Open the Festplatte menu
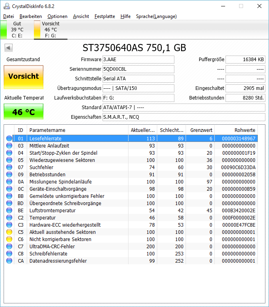The height and width of the screenshot is (307, 269). pyautogui.click(x=105, y=16)
